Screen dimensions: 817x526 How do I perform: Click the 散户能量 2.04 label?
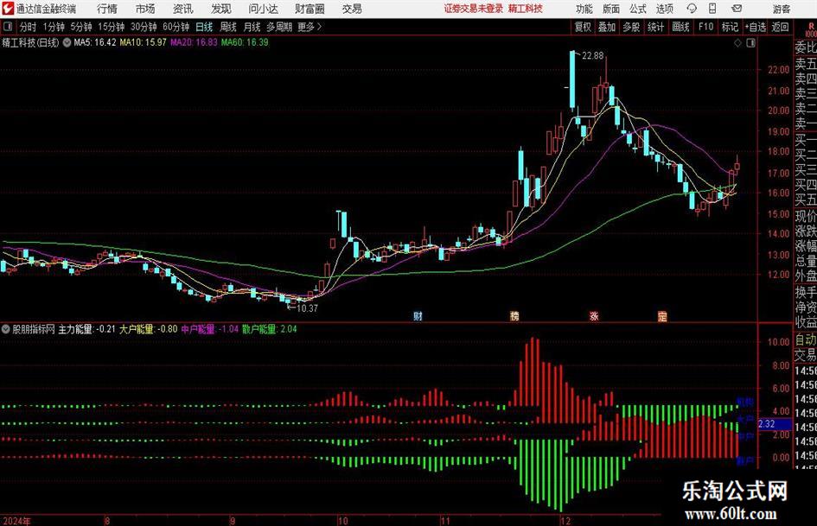click(x=270, y=329)
